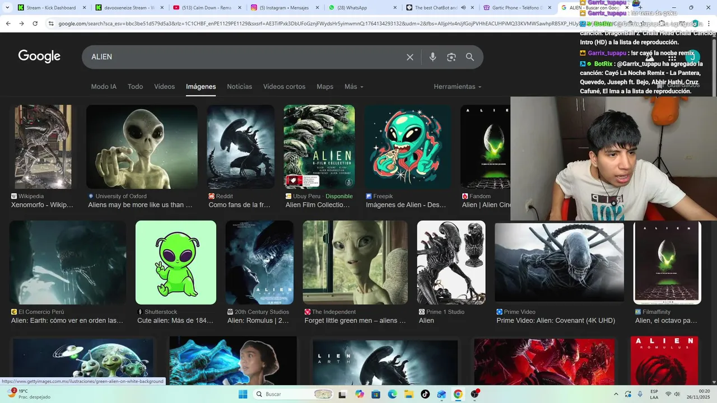Viewport: 717px width, 403px height.
Task: Click the ALIEN search input field
Action: coord(244,57)
